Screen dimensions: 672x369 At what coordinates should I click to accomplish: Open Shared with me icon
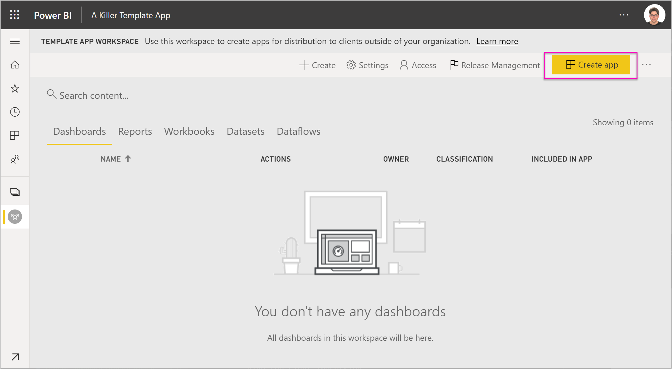[15, 160]
